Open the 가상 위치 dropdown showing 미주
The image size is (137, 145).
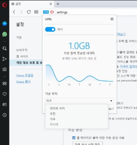79,101
